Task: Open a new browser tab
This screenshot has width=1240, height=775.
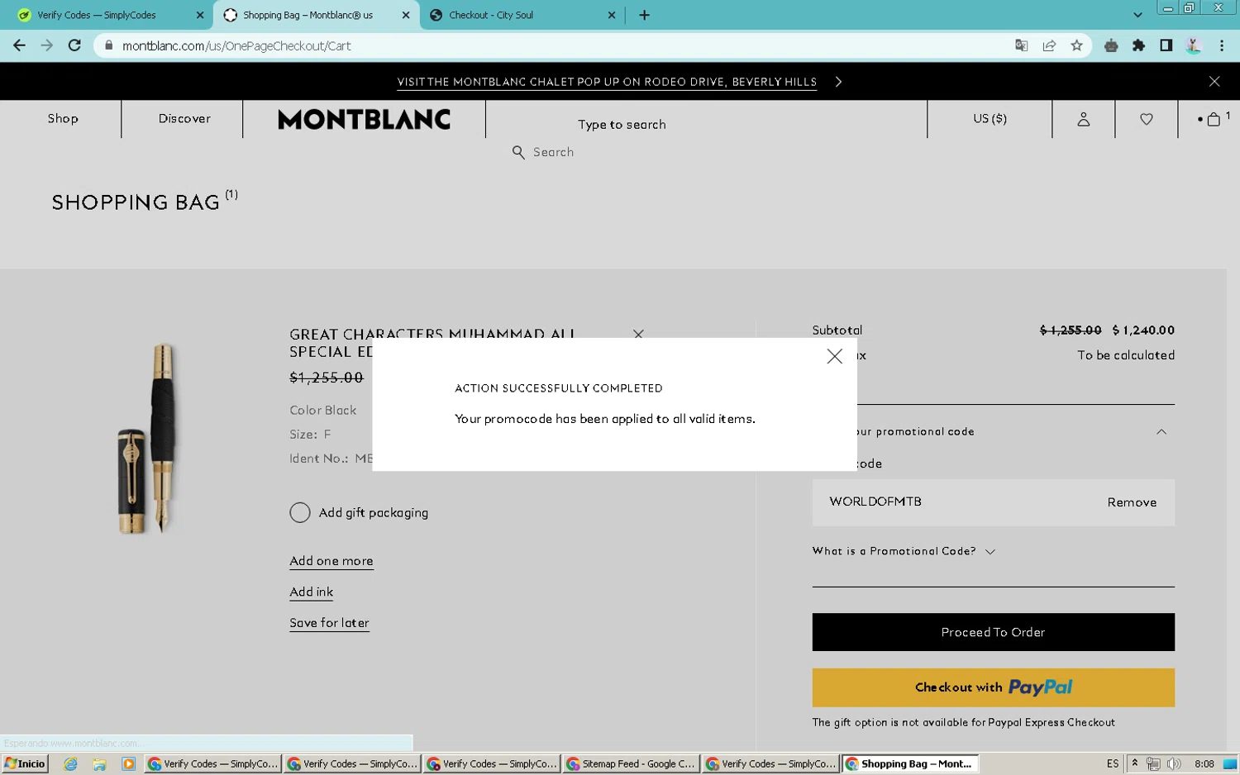Action: (x=644, y=15)
